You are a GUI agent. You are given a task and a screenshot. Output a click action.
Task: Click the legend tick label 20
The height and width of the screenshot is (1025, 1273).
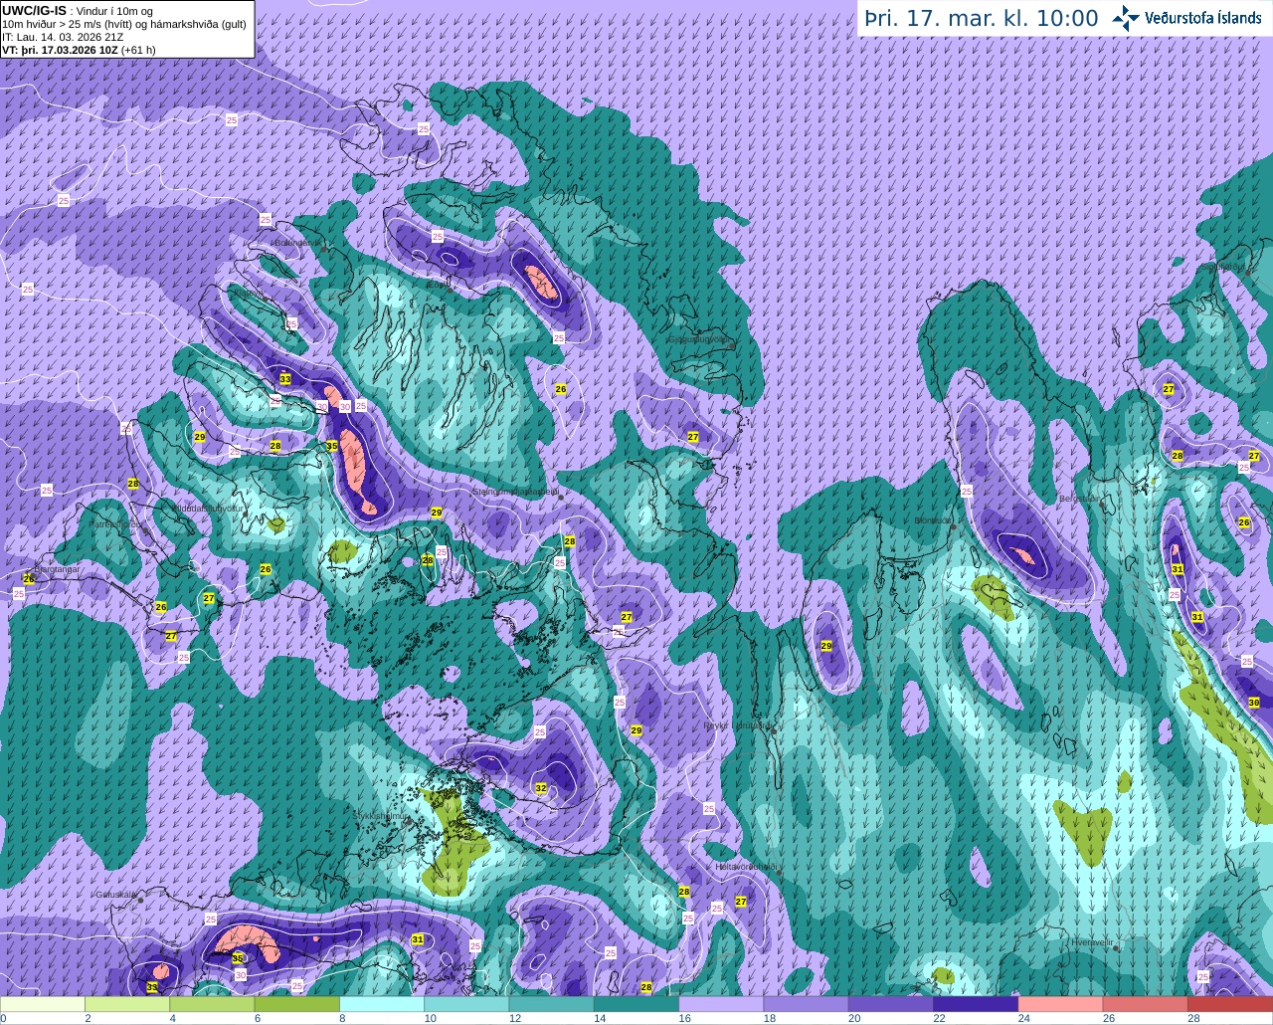point(854,1018)
